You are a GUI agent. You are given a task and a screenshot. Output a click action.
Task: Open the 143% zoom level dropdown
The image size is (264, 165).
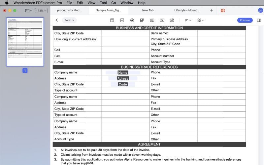(x=41, y=11)
